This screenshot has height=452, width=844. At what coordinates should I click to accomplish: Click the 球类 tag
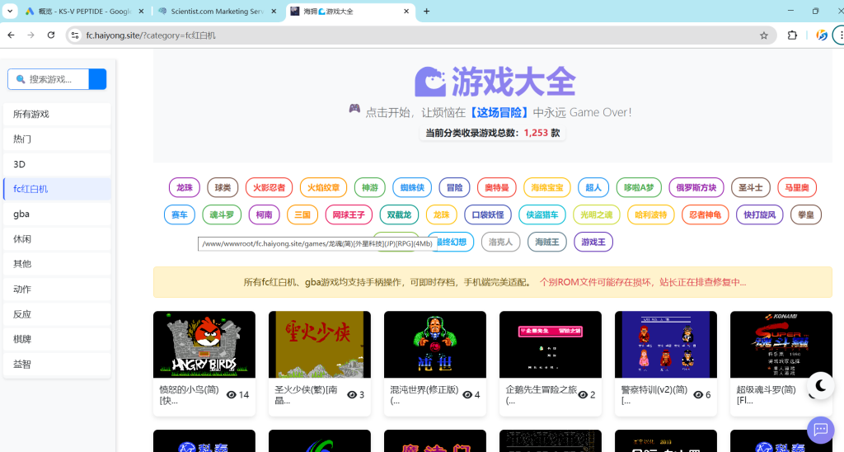point(223,187)
